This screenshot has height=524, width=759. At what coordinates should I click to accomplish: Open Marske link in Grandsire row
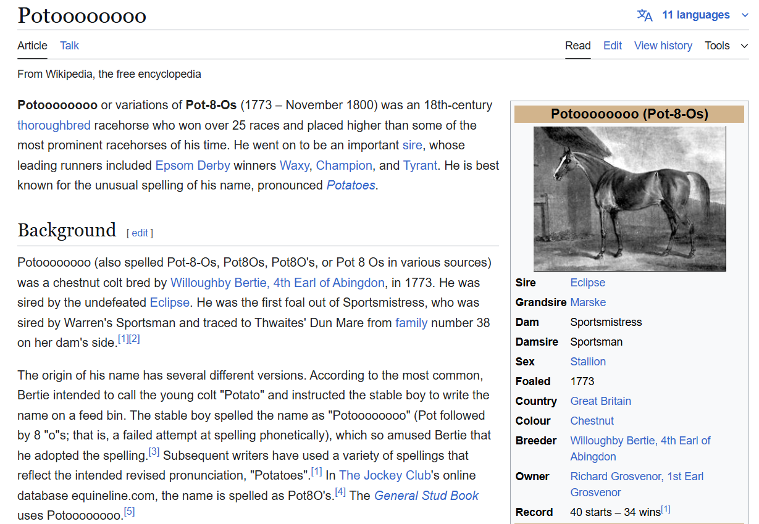click(588, 302)
